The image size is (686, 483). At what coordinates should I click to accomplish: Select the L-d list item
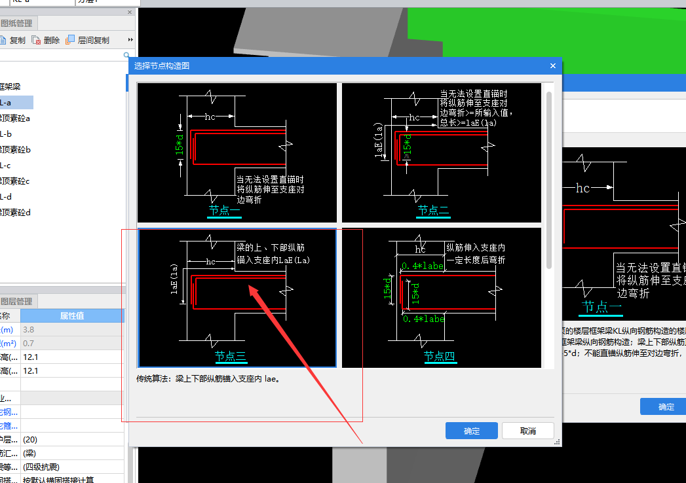[6, 197]
